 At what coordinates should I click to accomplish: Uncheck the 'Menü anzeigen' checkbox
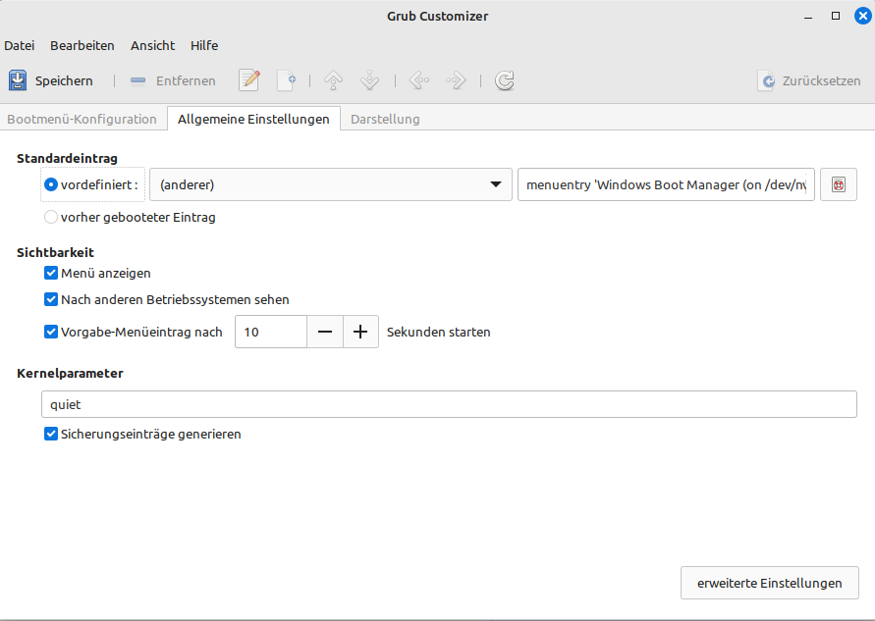pyautogui.click(x=51, y=273)
